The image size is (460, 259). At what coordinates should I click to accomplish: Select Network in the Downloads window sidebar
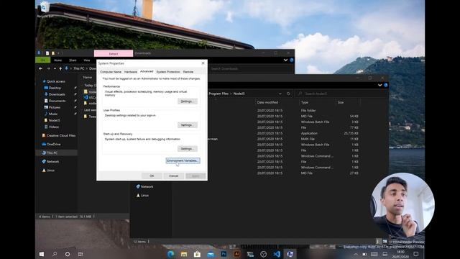pyautogui.click(x=52, y=161)
